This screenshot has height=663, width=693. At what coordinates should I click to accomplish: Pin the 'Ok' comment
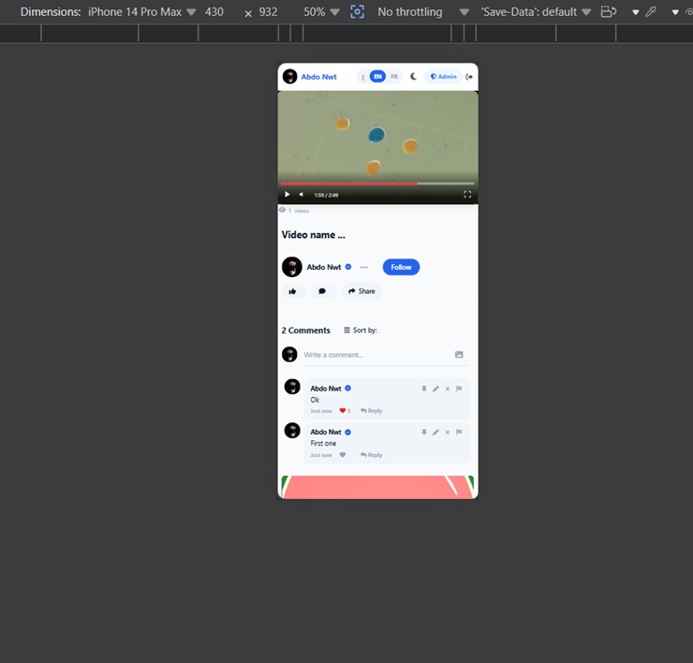tap(424, 389)
